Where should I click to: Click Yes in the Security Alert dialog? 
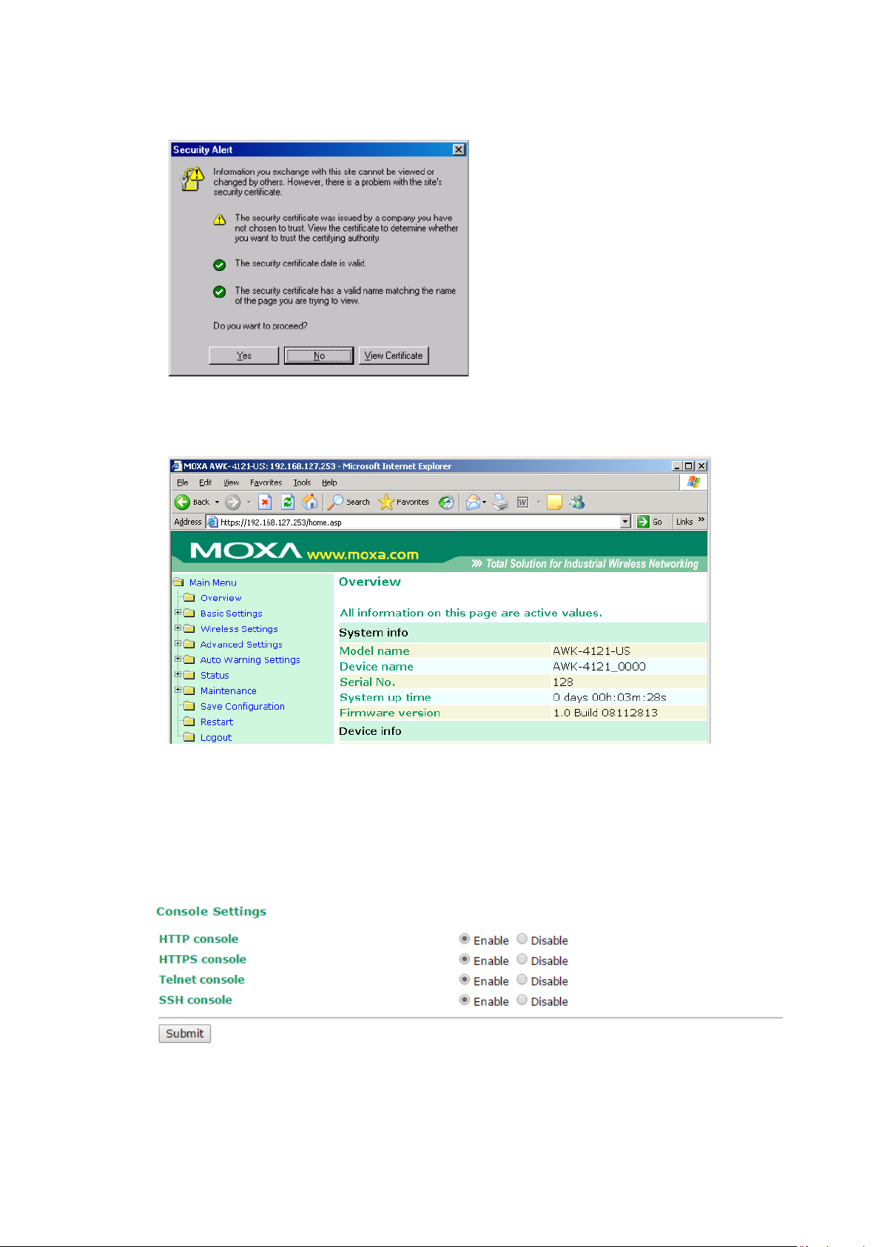(244, 356)
